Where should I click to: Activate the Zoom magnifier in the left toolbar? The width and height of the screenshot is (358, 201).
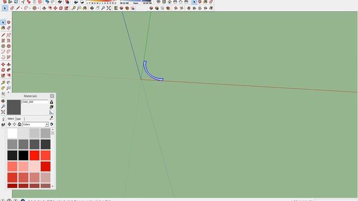point(3,107)
